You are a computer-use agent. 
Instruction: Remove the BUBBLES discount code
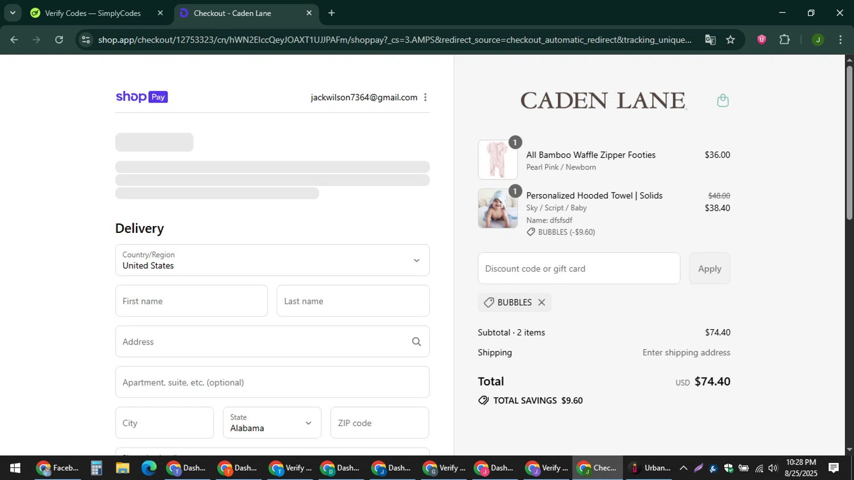coord(541,302)
